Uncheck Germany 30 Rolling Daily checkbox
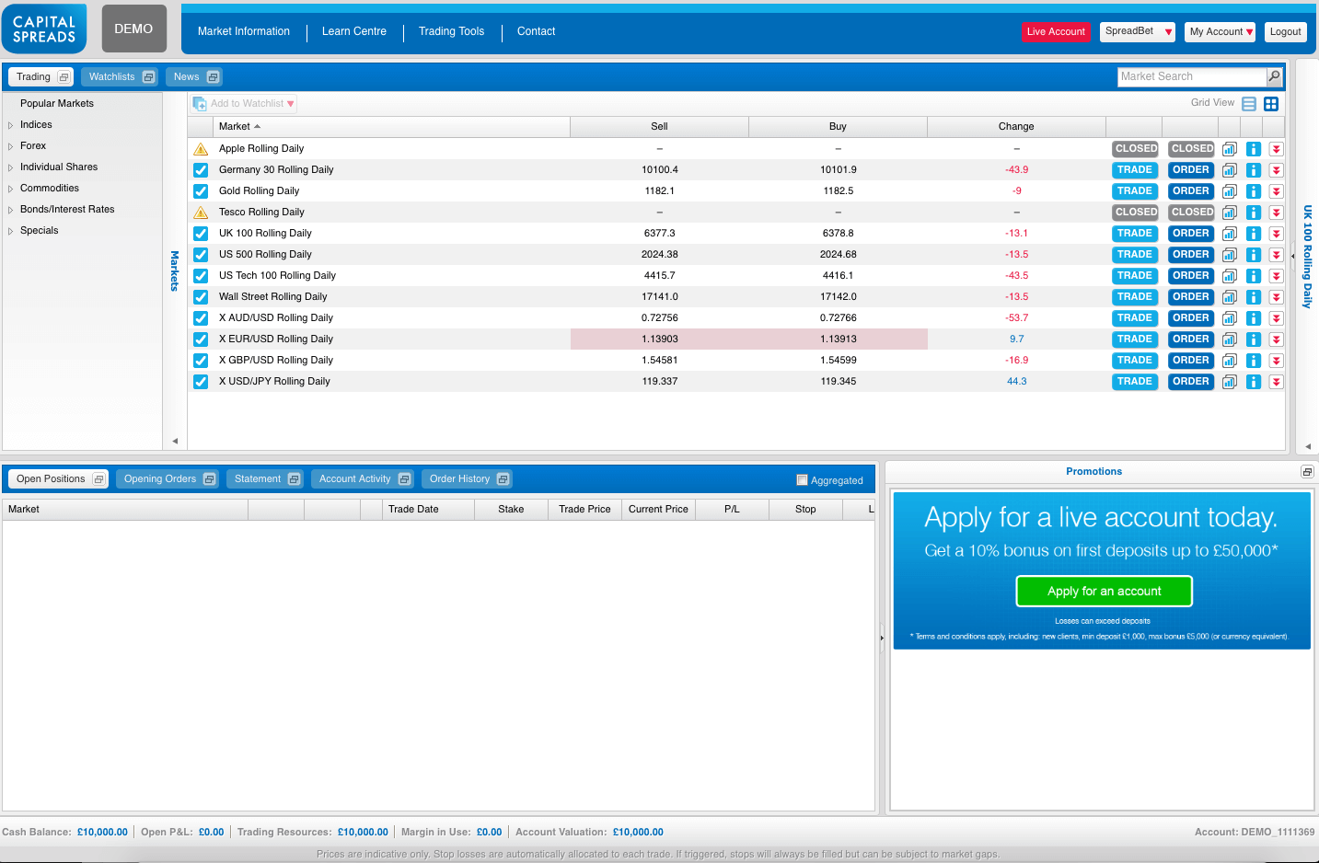This screenshot has width=1319, height=863. coord(201,170)
